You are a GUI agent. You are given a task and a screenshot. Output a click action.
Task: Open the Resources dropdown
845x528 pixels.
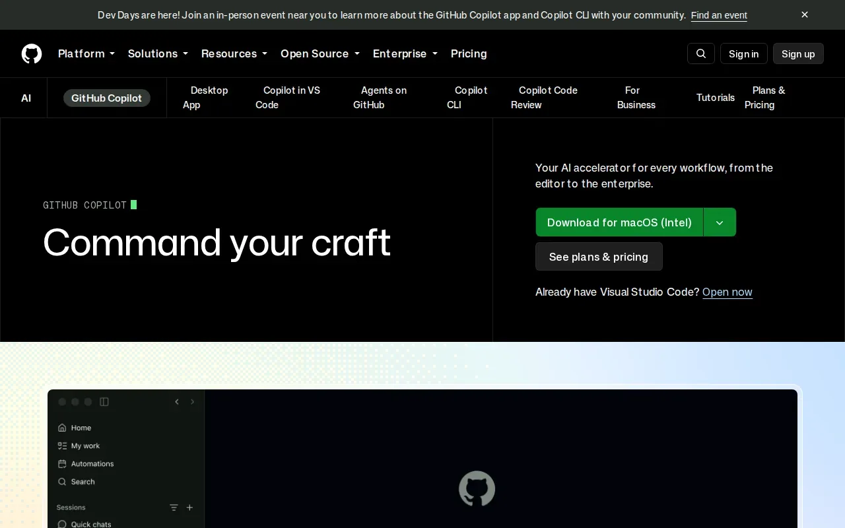point(234,53)
